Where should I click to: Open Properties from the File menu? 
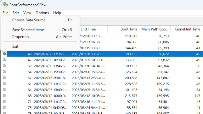40,37
